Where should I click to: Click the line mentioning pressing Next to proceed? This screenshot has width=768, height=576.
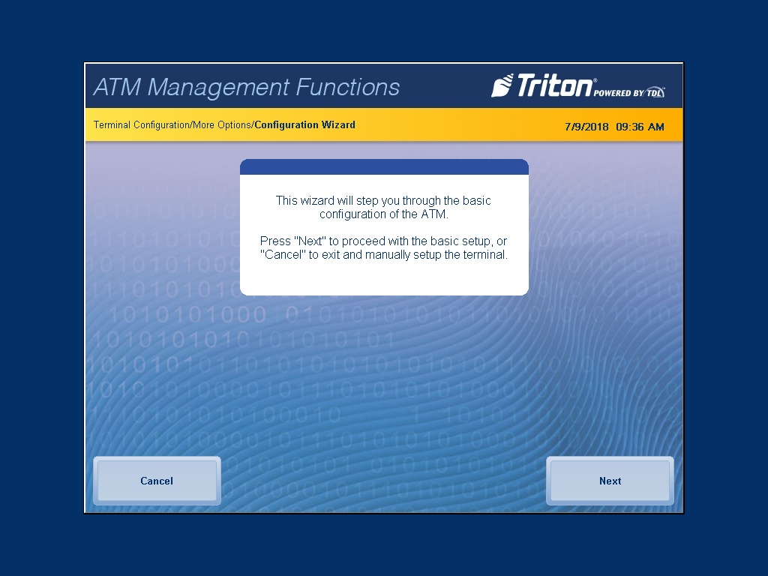383,241
